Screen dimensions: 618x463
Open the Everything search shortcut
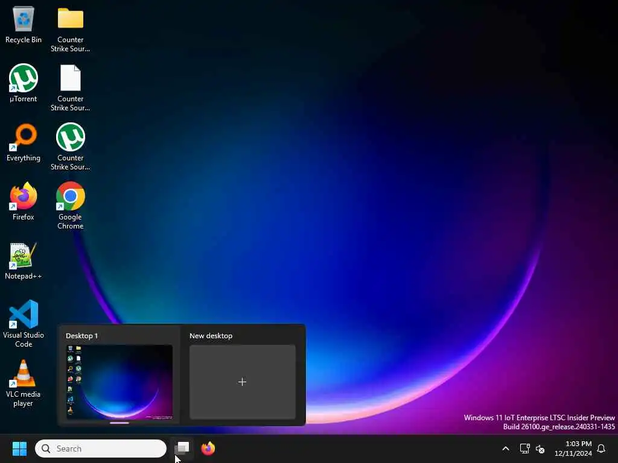[24, 142]
